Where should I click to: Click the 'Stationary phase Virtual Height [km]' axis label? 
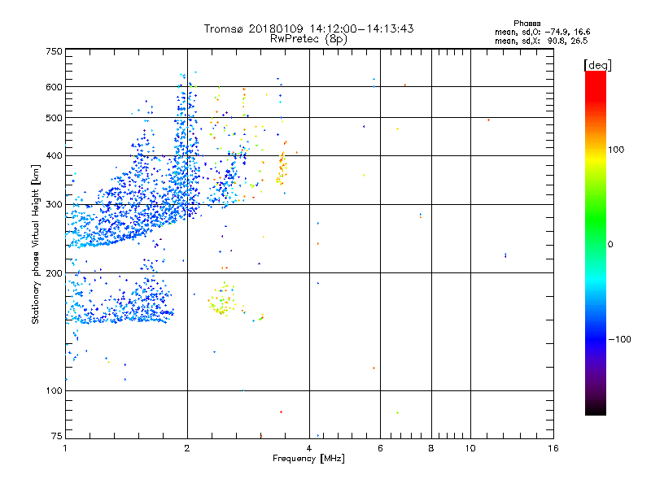36,244
